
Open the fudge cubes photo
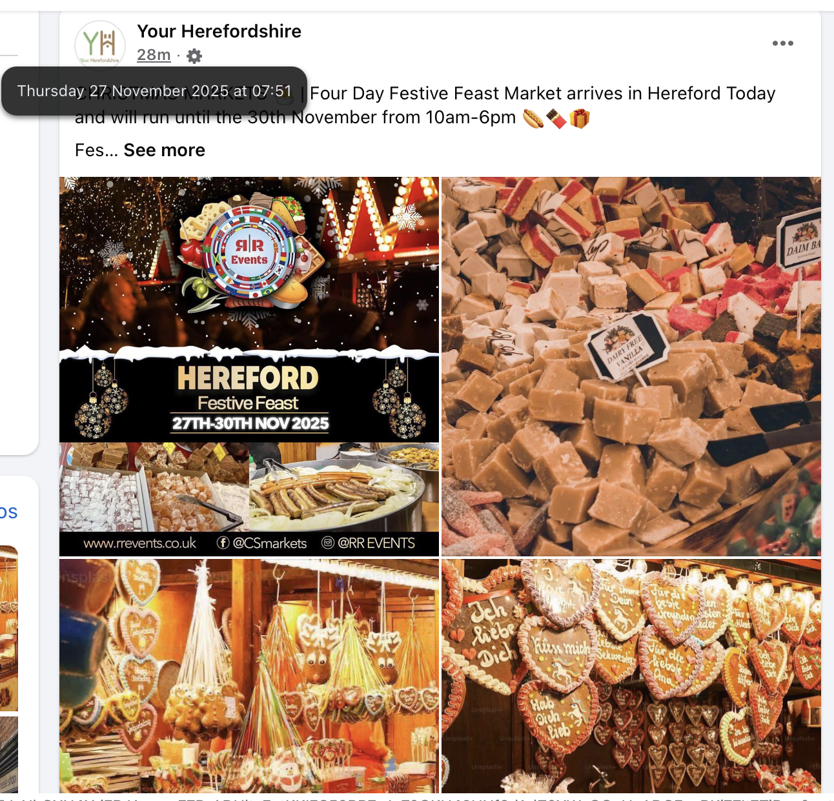click(x=631, y=367)
